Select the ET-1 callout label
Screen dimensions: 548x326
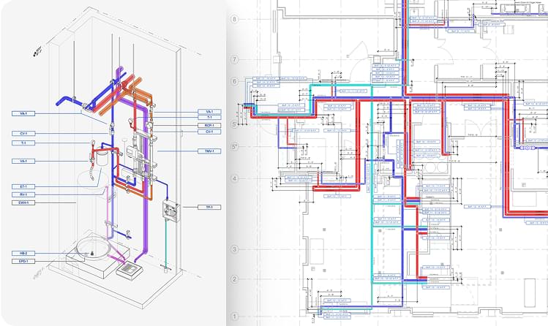(23, 187)
